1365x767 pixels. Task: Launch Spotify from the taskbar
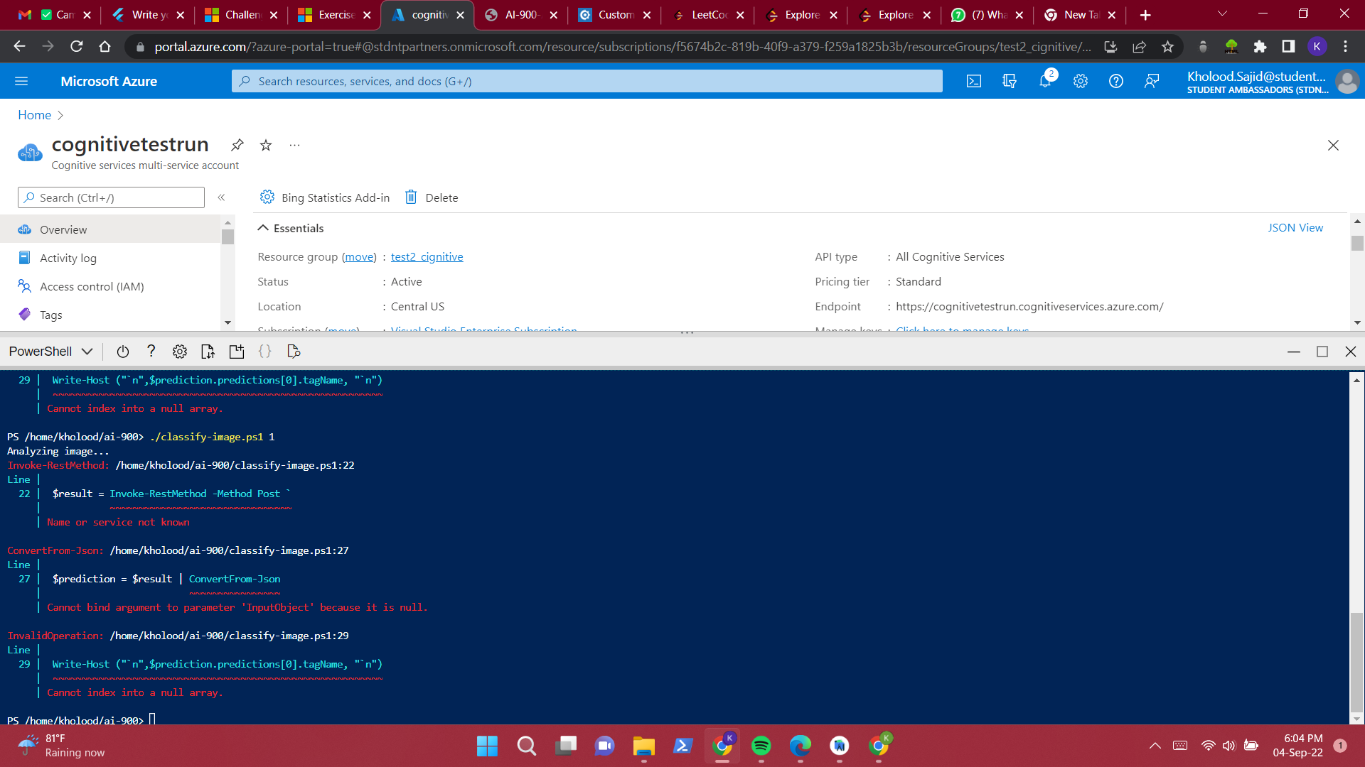pos(762,746)
